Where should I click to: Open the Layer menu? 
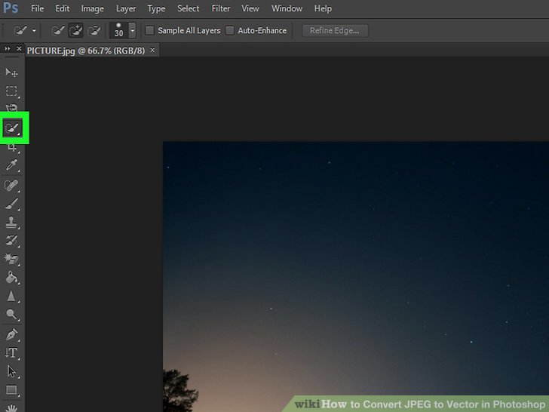point(126,8)
